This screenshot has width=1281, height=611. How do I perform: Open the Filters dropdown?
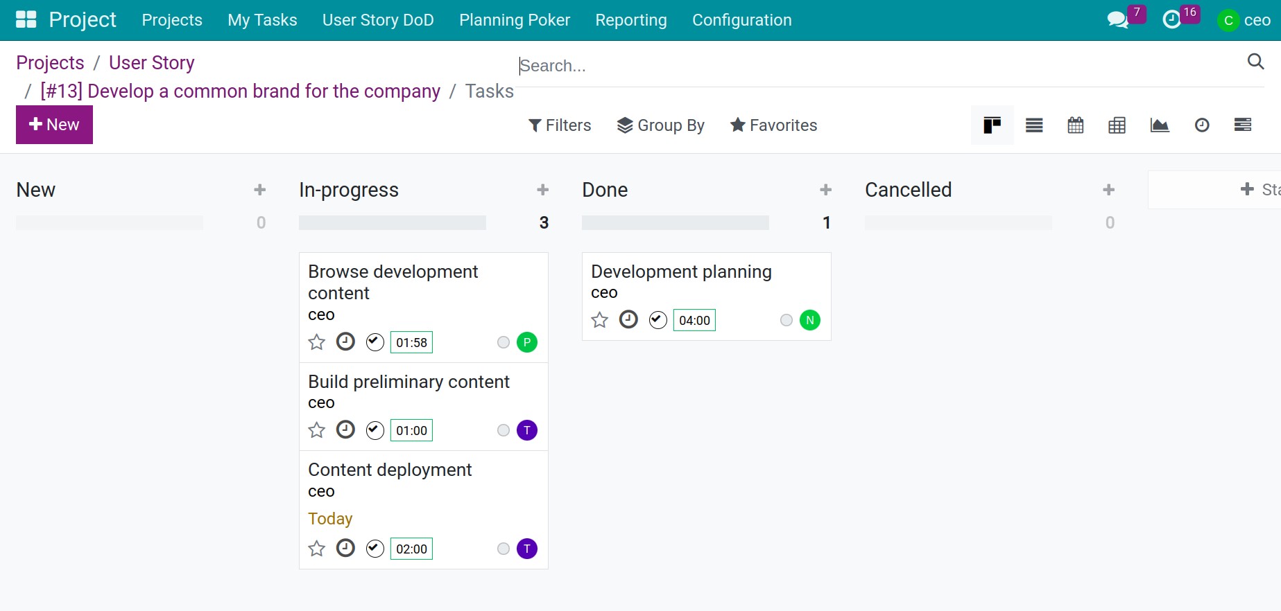click(560, 125)
